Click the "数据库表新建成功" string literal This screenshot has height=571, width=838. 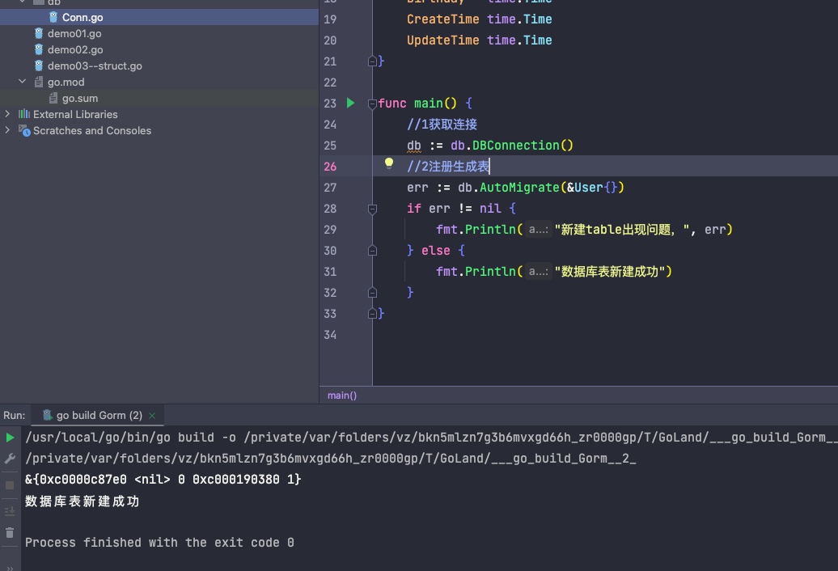click(x=609, y=272)
